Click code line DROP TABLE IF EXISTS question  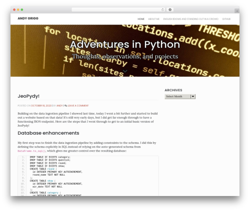pos(50,160)
